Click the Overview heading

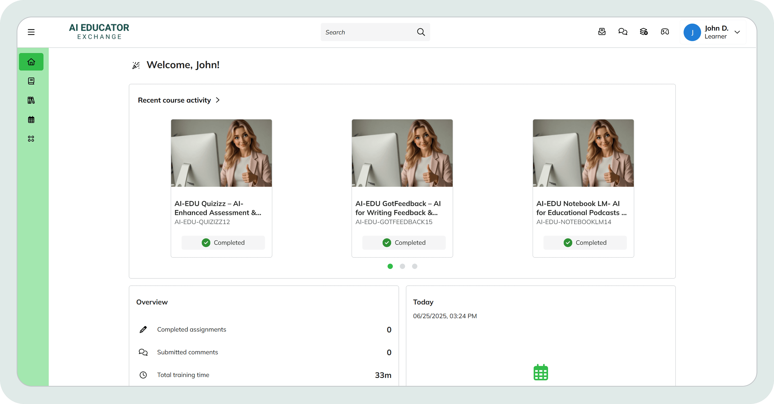[x=152, y=302]
